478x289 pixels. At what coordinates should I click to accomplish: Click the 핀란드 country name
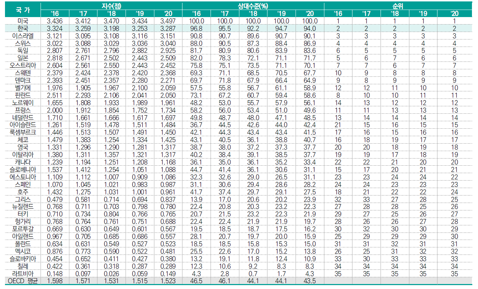click(x=23, y=95)
